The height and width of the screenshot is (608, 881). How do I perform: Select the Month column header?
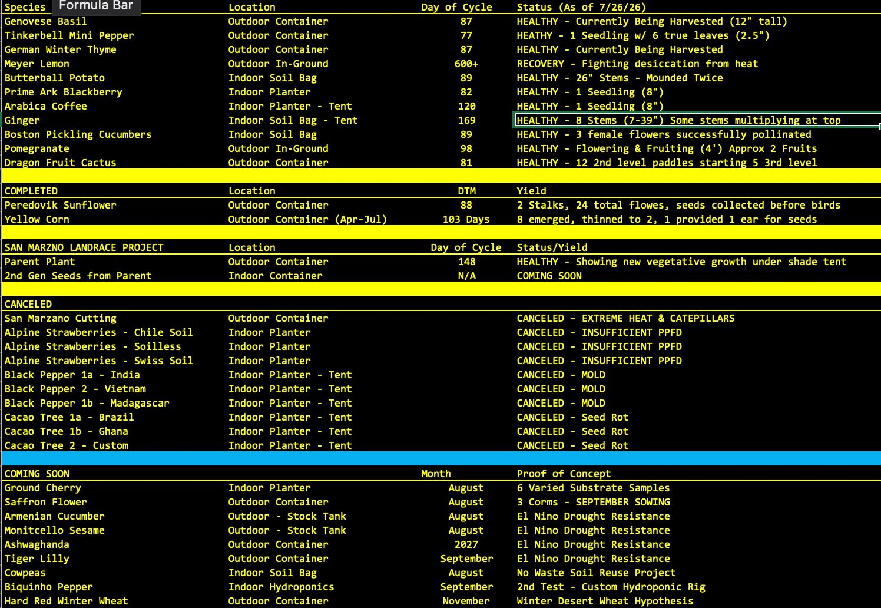click(x=436, y=474)
